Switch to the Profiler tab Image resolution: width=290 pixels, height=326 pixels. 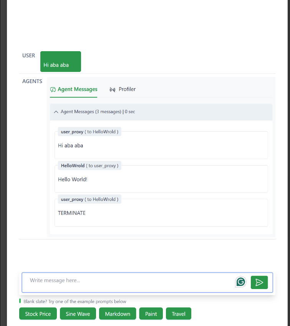tap(127, 89)
